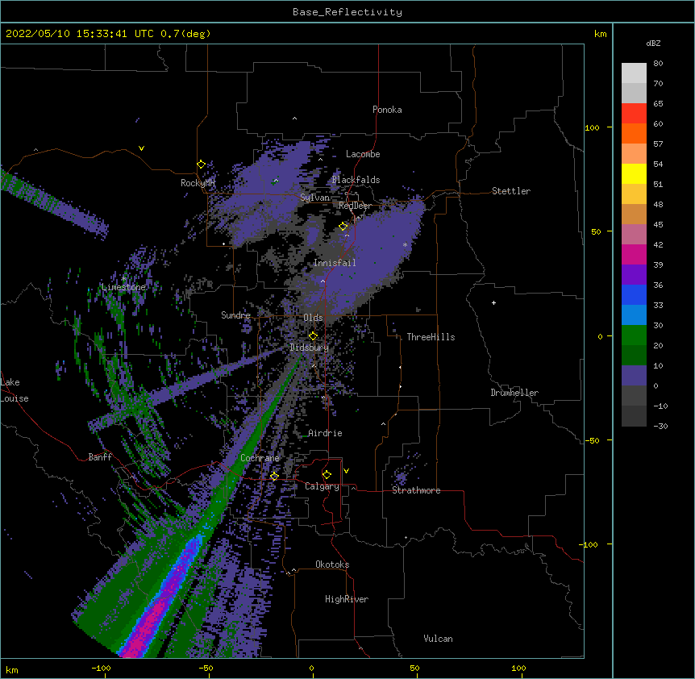Click the yellow marker beside RockyMH

point(202,165)
